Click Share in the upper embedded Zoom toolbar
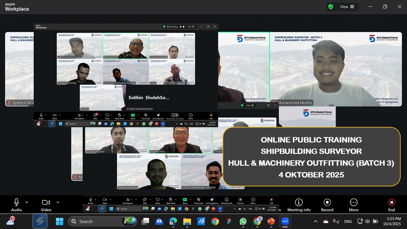This screenshot has height=229, width=407. coord(133,116)
